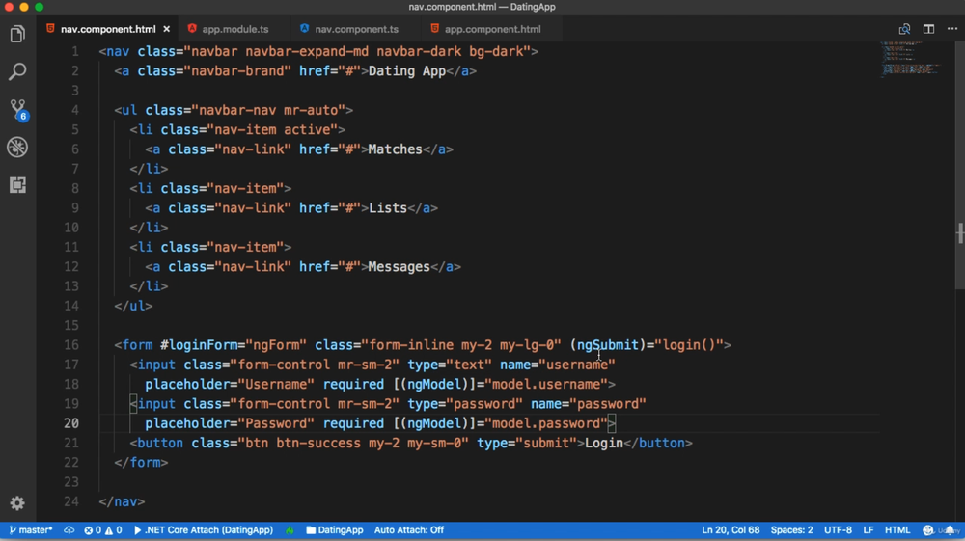Open the Search sidebar panel
The height and width of the screenshot is (541, 965).
pos(17,71)
